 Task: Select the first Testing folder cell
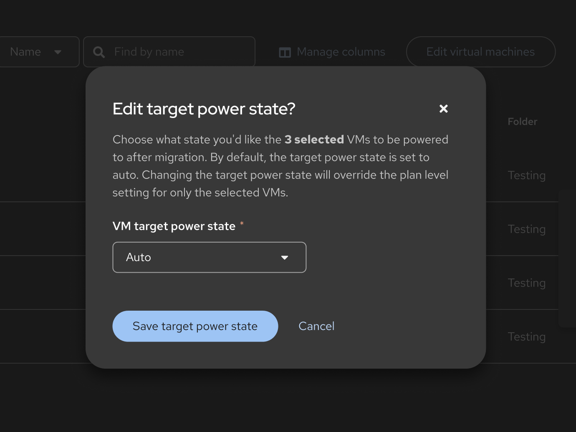[526, 176]
